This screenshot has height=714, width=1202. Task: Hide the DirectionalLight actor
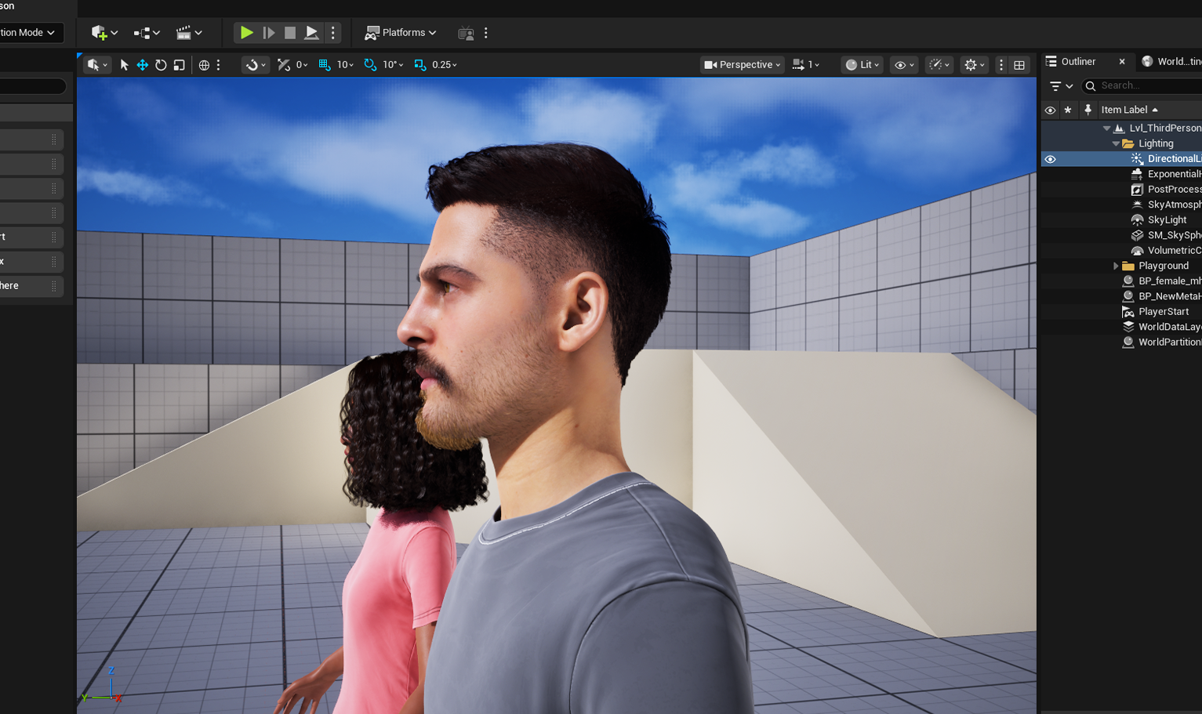point(1050,159)
